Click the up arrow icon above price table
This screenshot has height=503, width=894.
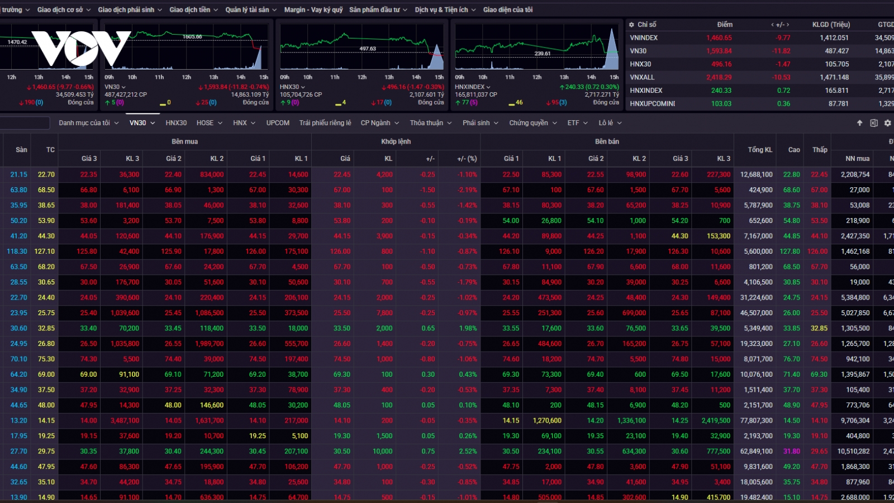point(860,123)
